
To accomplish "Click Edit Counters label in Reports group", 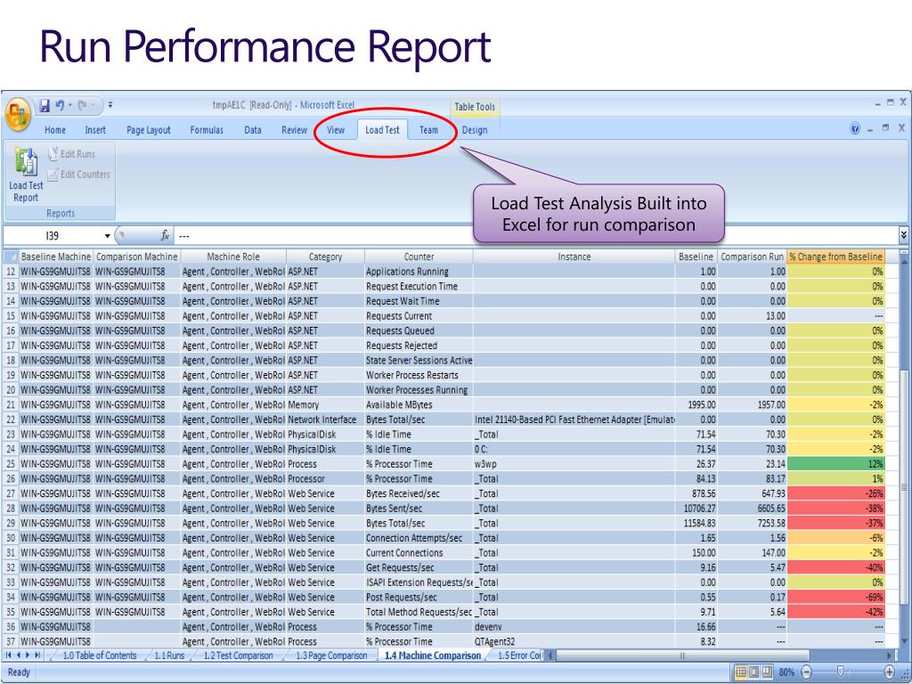I will coord(85,174).
